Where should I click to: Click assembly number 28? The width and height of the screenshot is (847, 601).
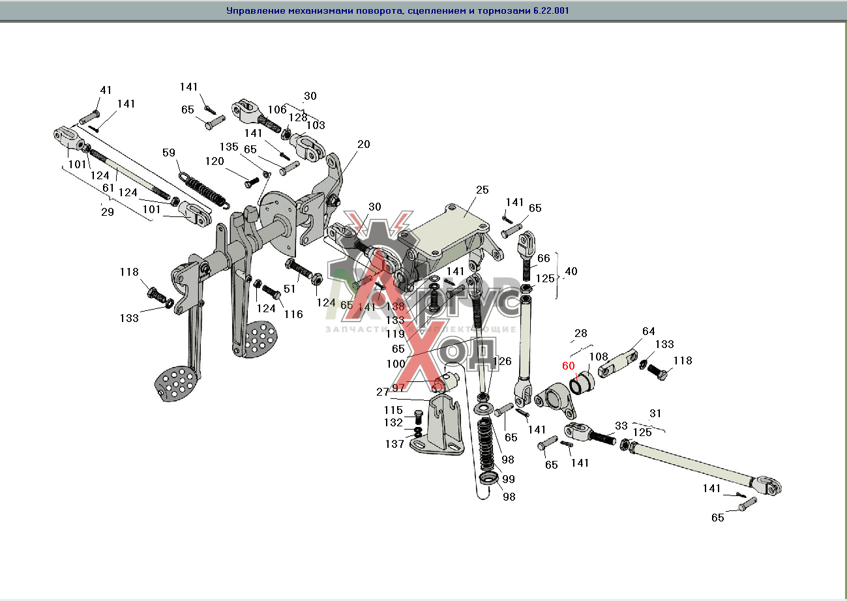pos(580,333)
